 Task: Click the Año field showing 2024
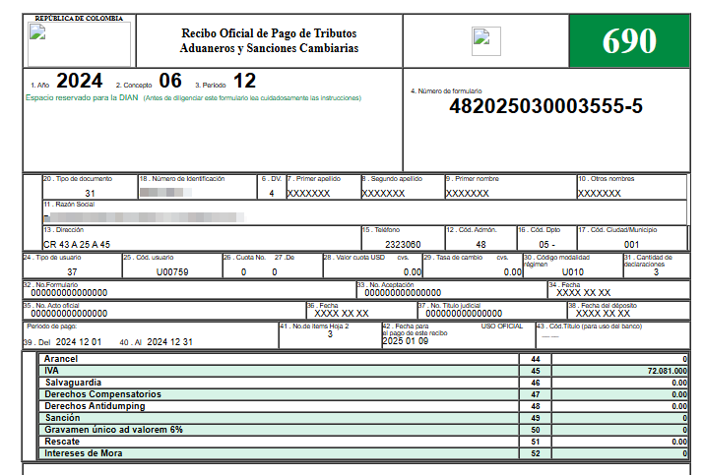point(79,82)
